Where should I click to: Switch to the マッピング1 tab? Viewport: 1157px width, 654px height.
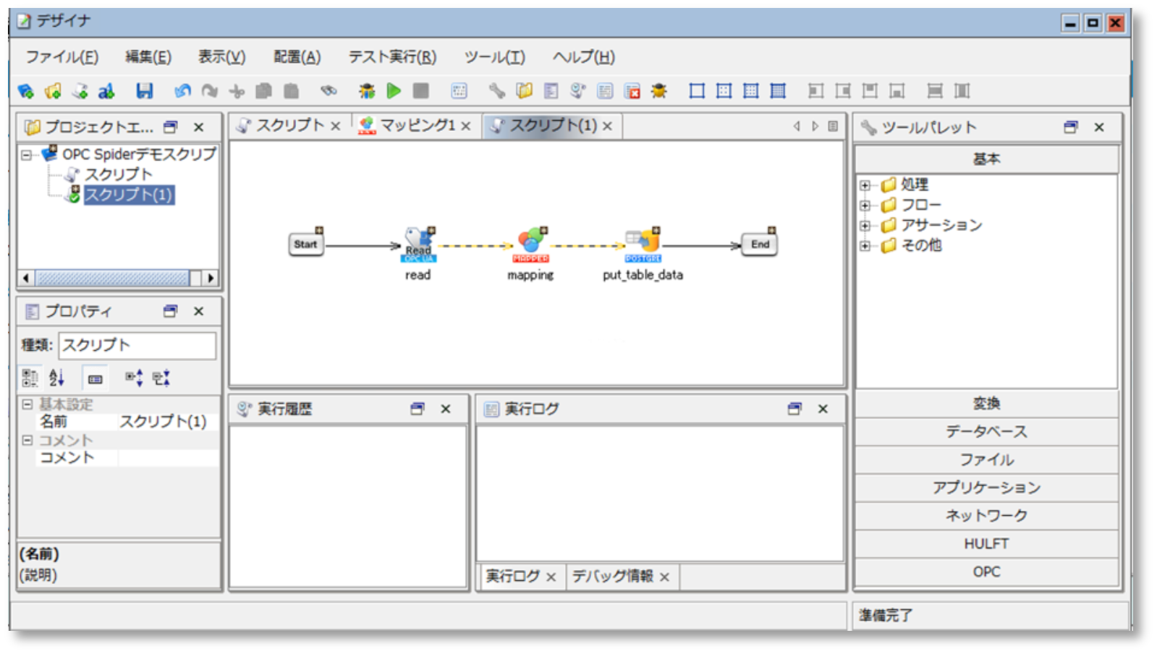tap(417, 126)
